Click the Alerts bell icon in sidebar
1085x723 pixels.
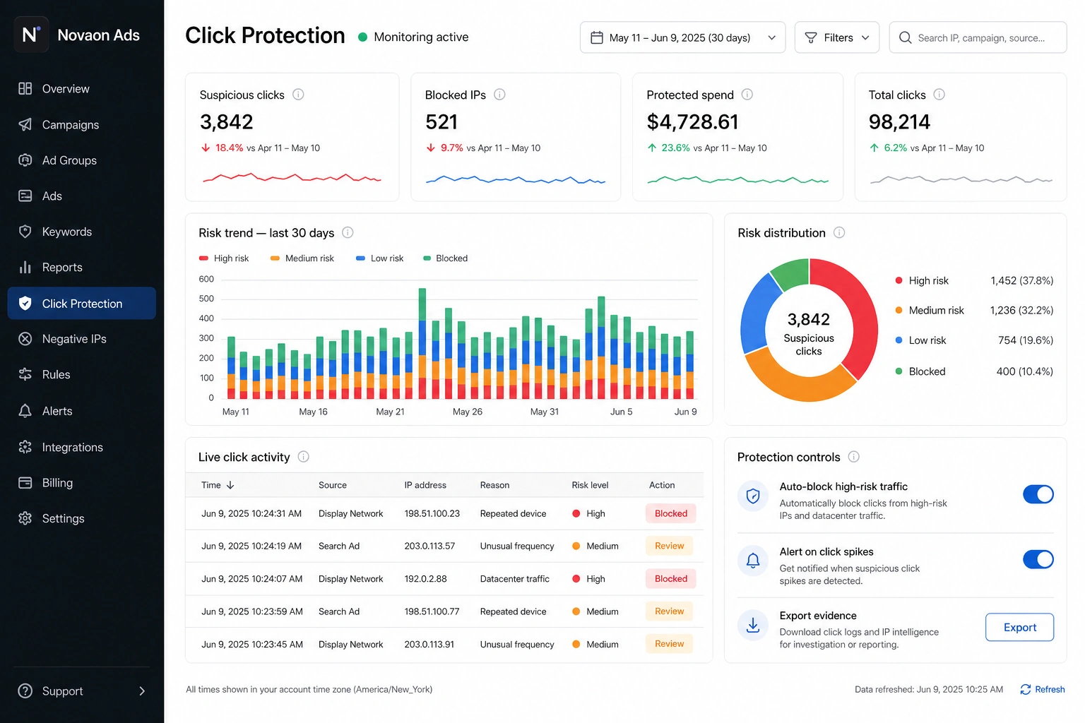click(25, 411)
